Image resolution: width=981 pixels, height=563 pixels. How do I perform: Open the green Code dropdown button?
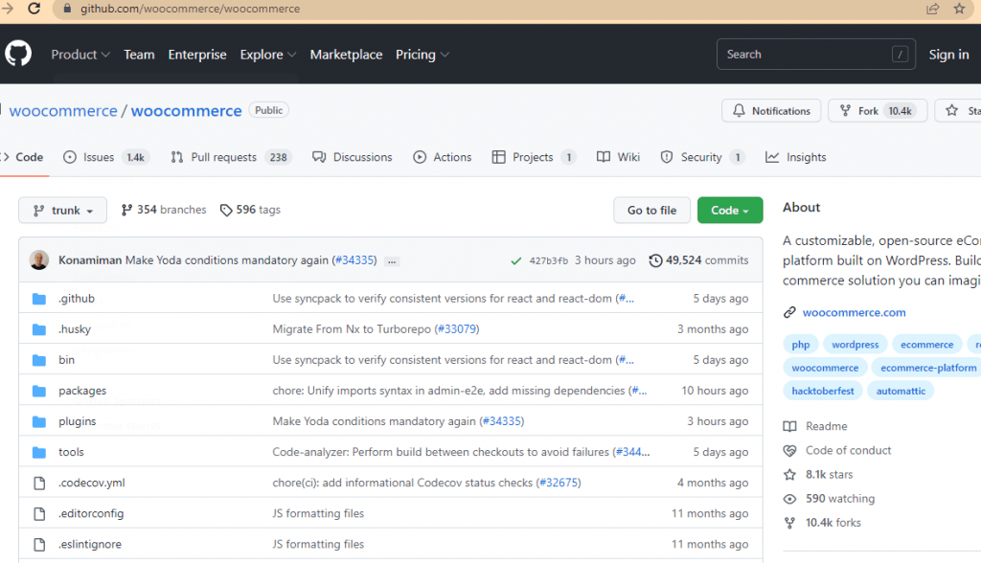(x=729, y=211)
